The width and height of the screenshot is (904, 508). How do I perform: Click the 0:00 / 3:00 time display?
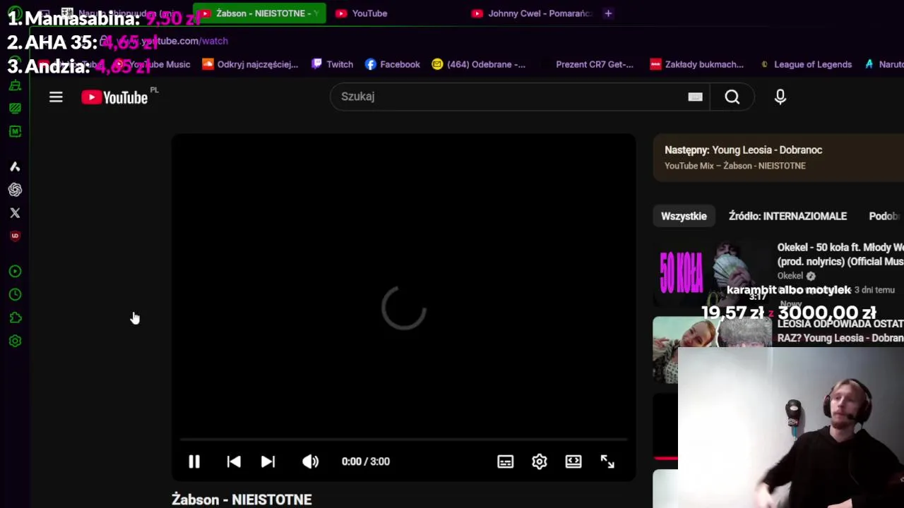tap(366, 461)
